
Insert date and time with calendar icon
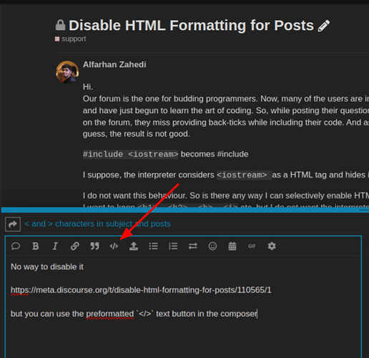(232, 246)
